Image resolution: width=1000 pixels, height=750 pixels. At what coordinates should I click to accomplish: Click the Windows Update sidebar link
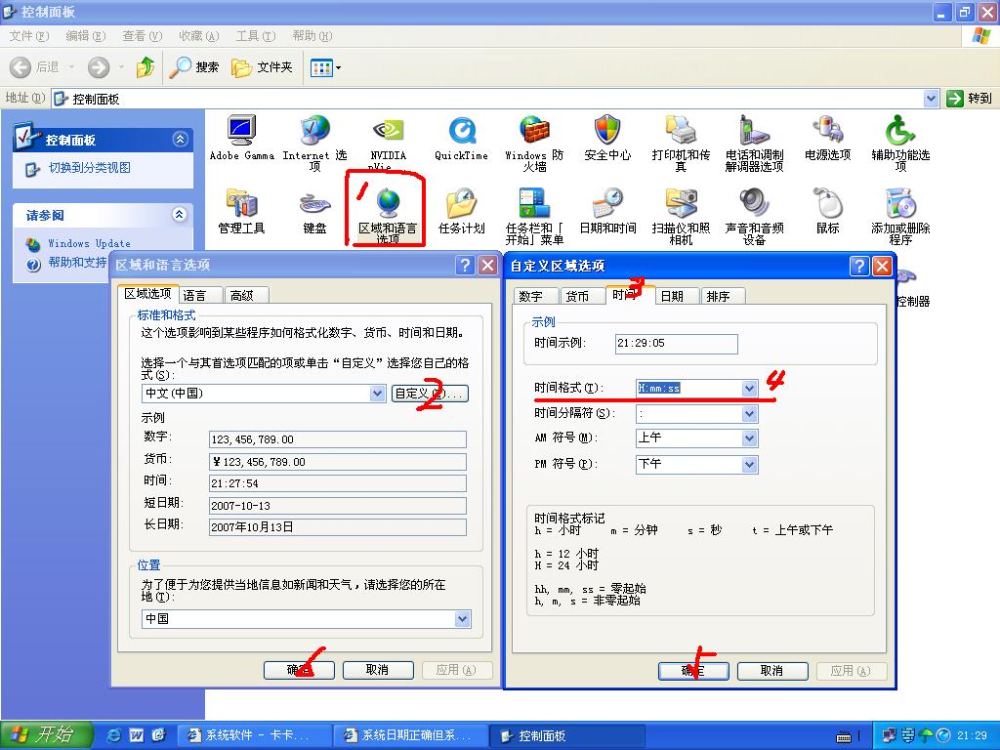point(89,243)
